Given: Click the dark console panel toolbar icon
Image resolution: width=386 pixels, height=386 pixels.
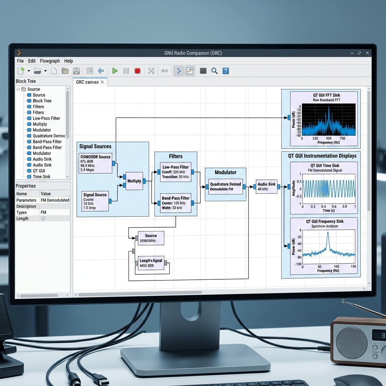Looking at the screenshot, I should (x=203, y=71).
